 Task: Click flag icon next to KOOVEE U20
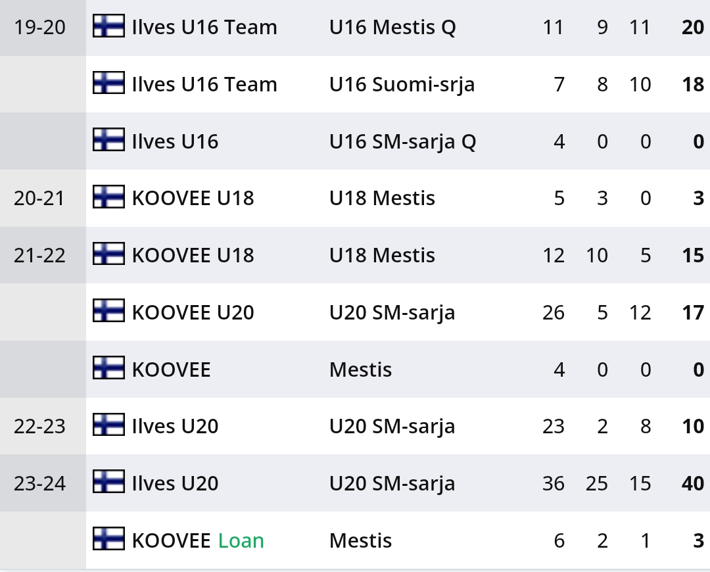[108, 312]
